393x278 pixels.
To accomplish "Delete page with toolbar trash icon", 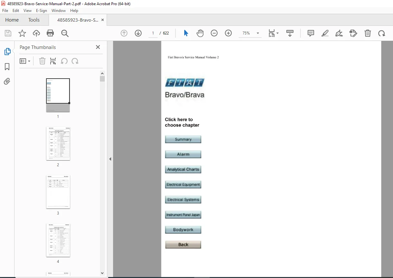I will click(368, 33).
